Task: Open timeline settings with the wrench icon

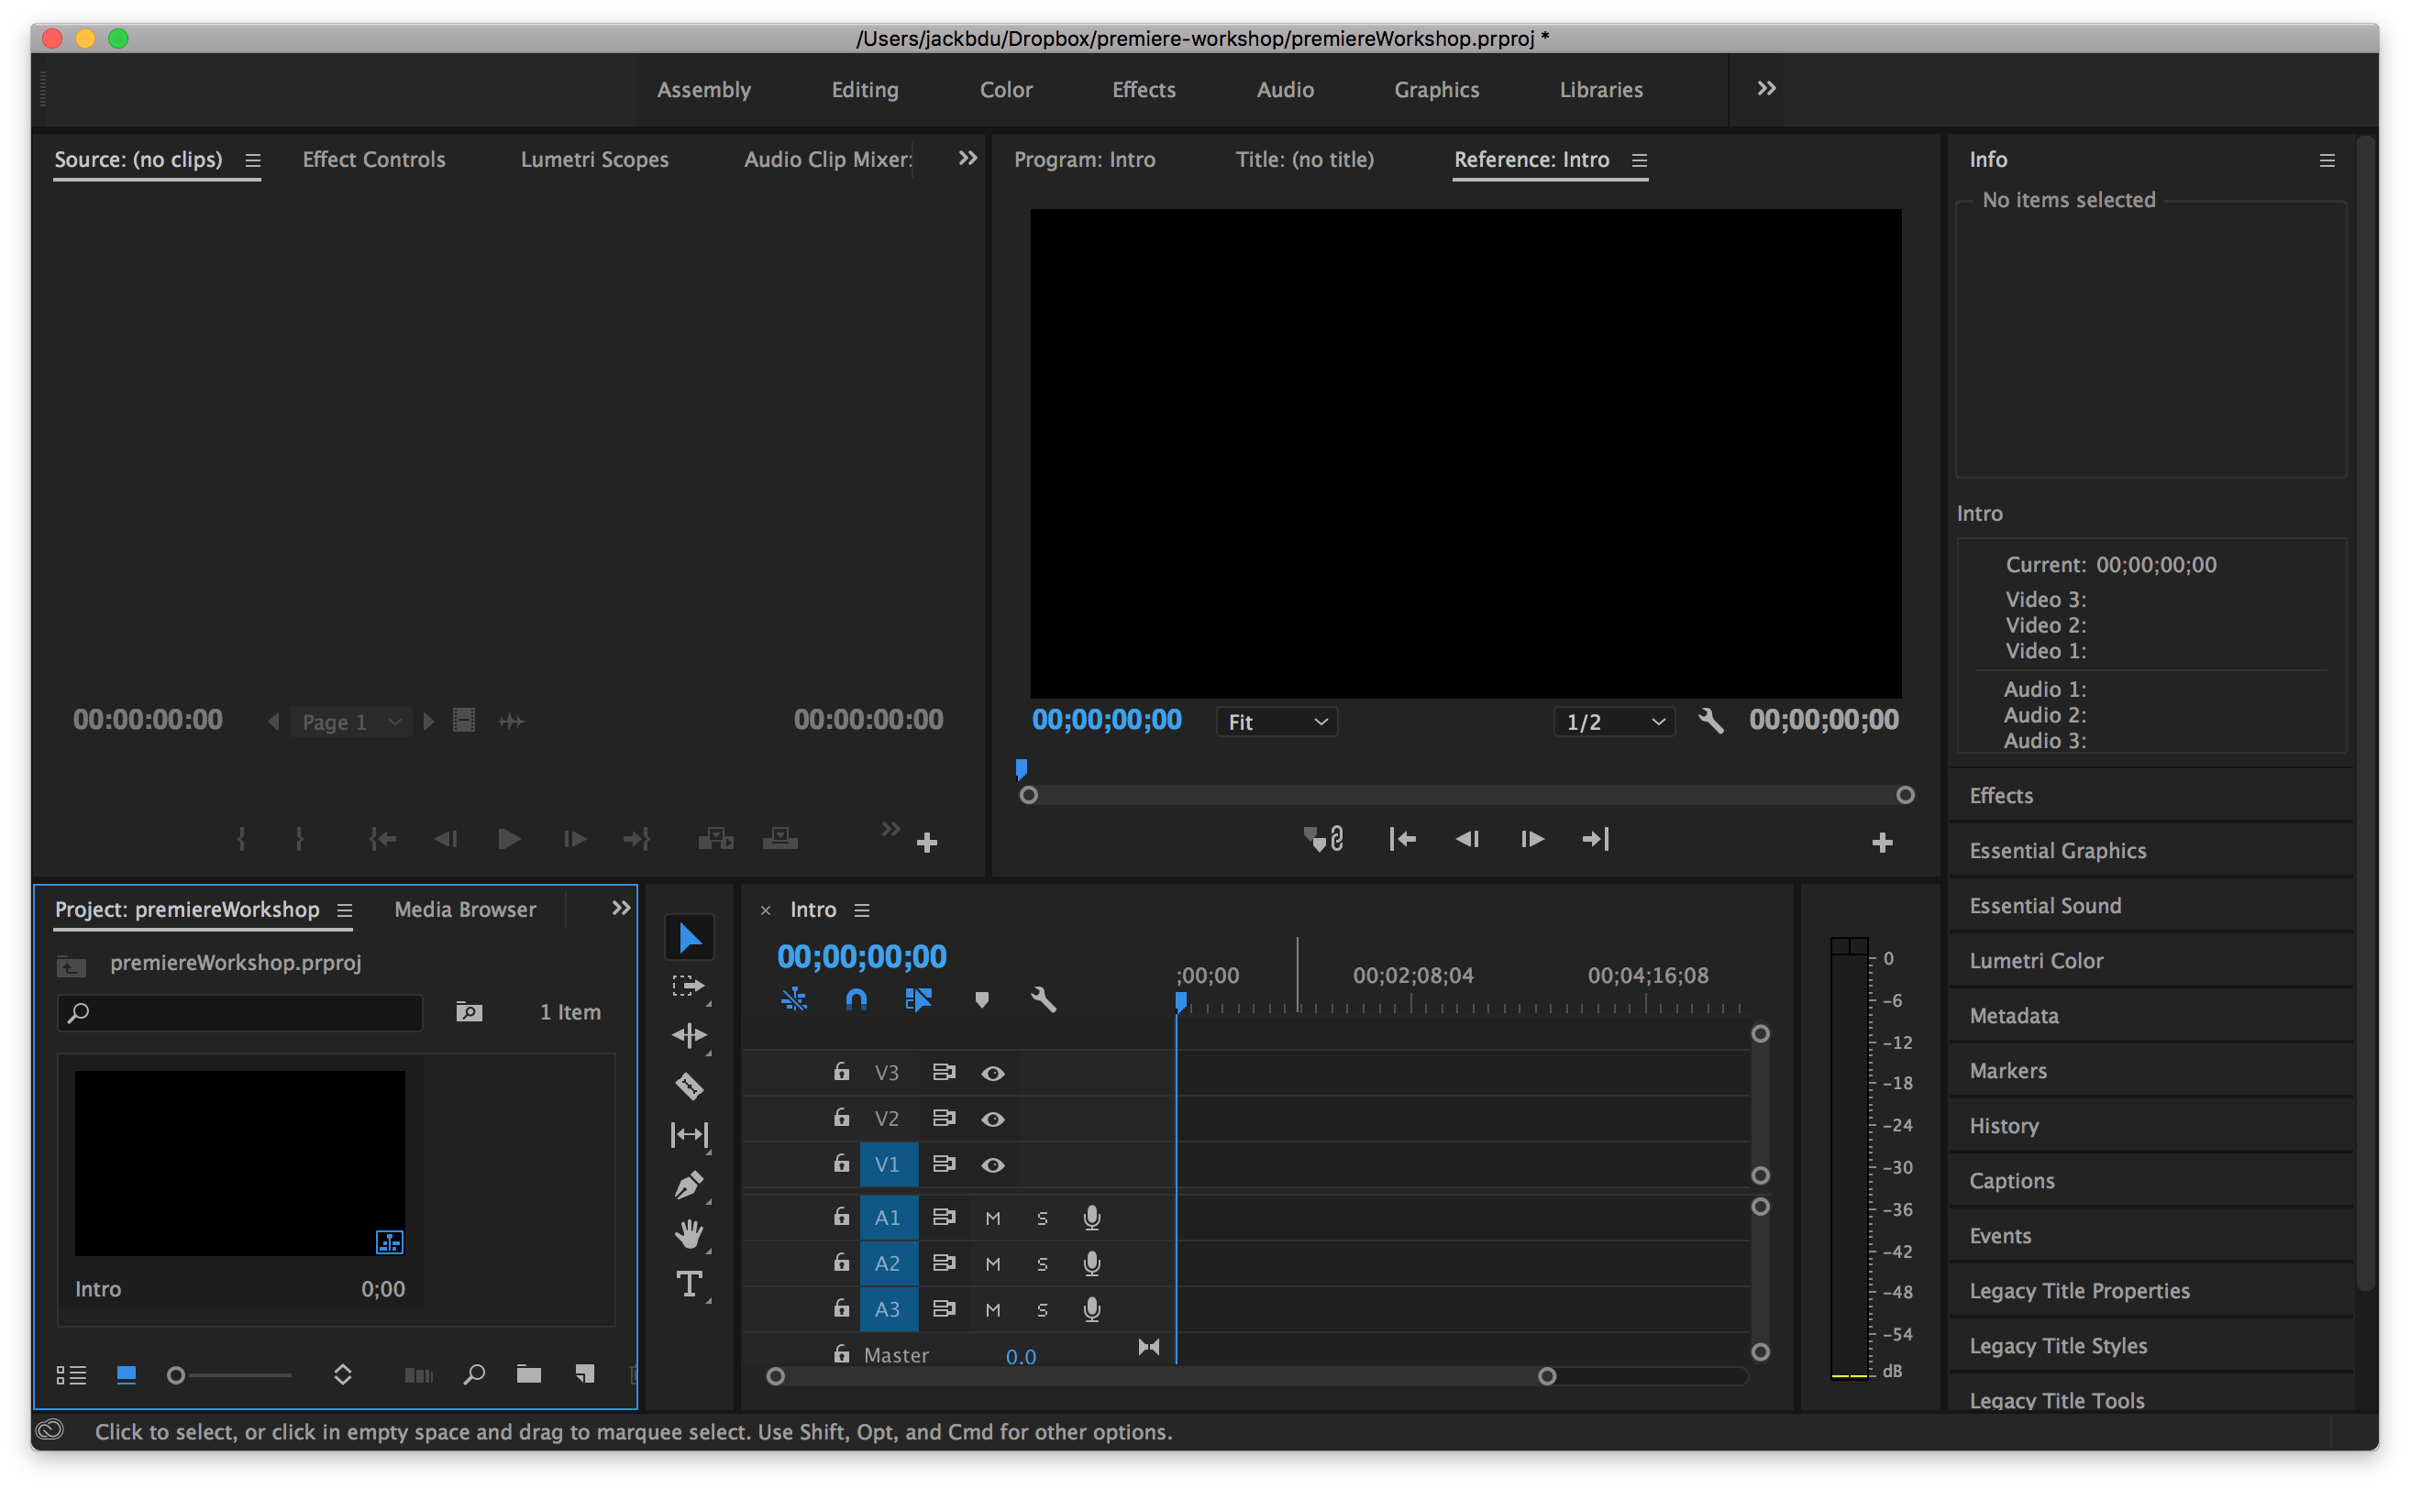Action: tap(1044, 998)
